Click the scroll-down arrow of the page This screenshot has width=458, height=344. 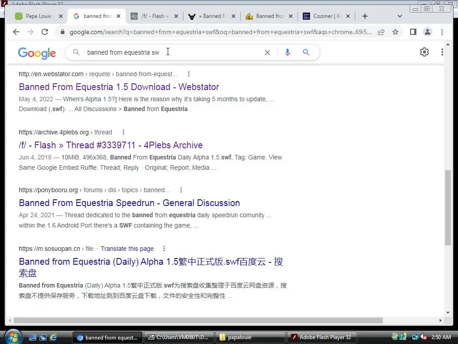tap(448, 313)
